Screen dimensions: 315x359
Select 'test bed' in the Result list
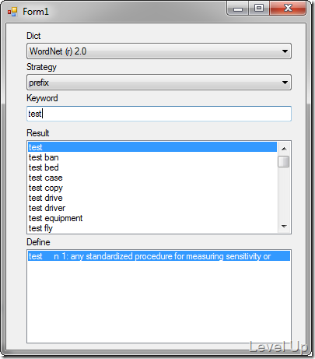tap(152, 167)
